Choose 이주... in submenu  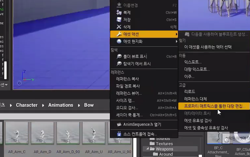(214, 77)
